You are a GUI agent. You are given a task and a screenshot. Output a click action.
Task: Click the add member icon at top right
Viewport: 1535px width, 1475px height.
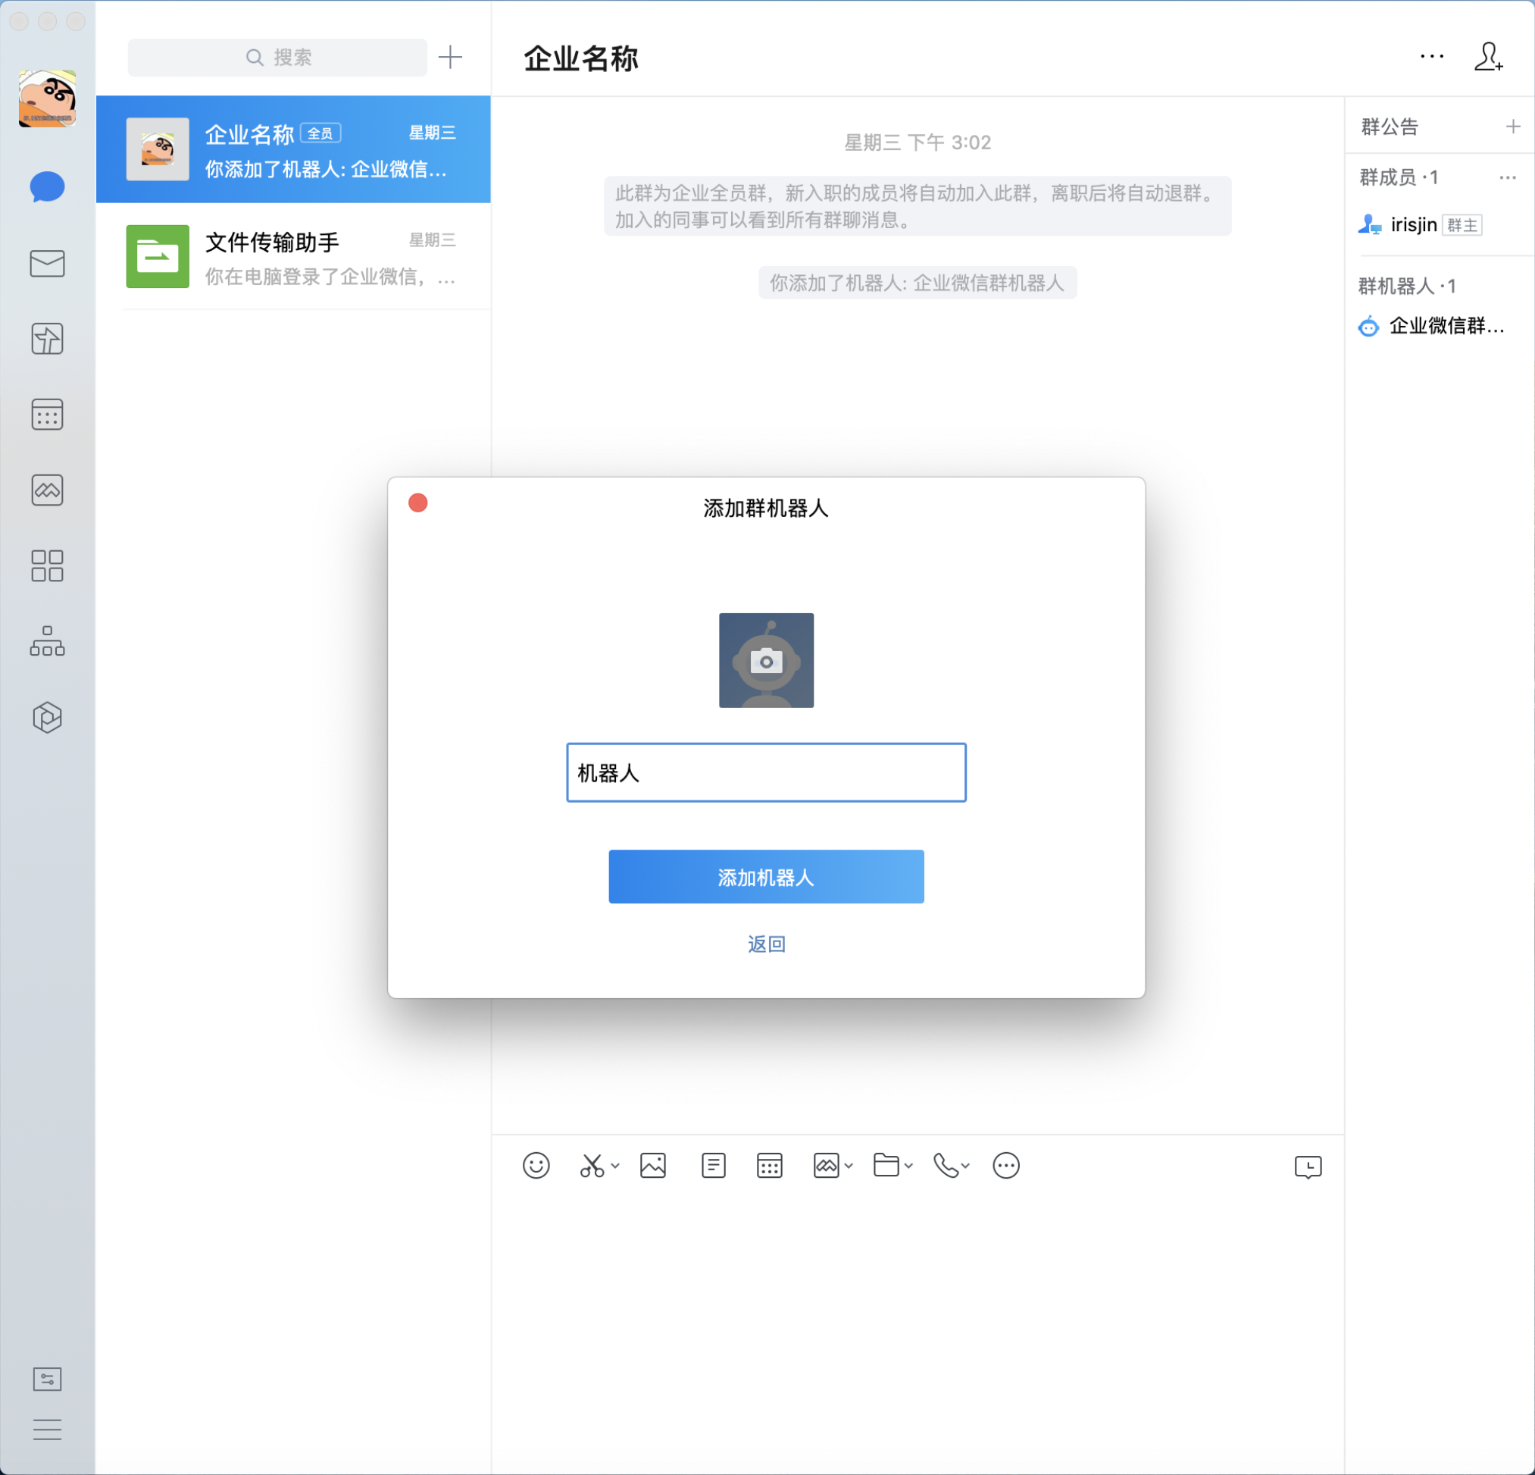point(1488,56)
